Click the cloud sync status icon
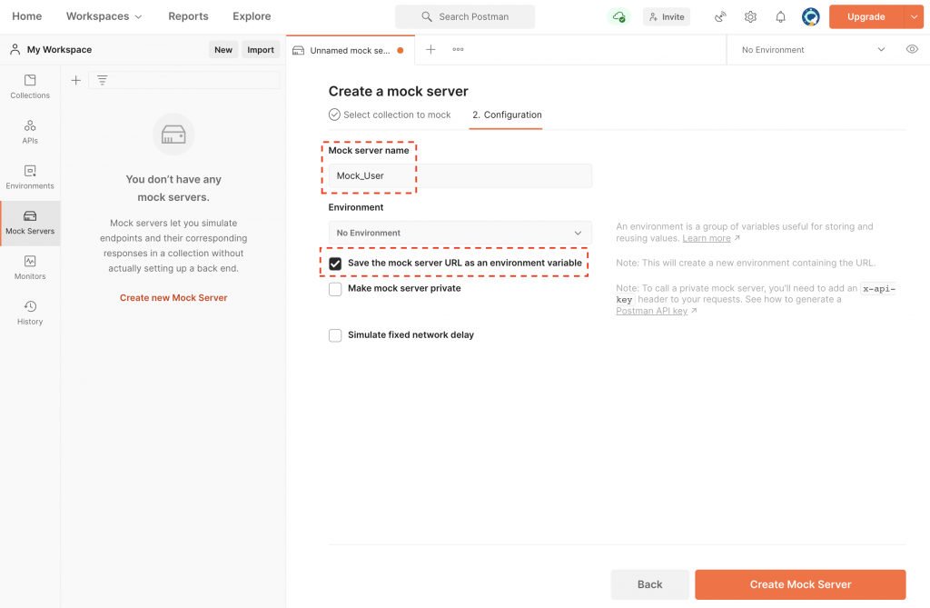This screenshot has height=608, width=930. pyautogui.click(x=618, y=16)
